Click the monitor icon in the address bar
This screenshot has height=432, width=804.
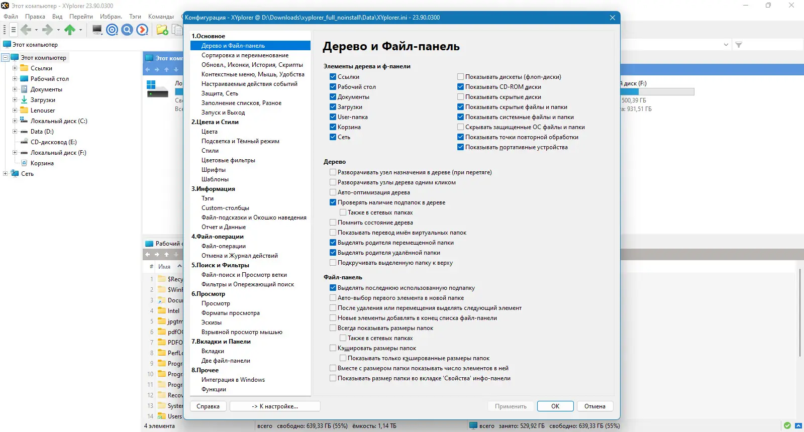[7, 45]
